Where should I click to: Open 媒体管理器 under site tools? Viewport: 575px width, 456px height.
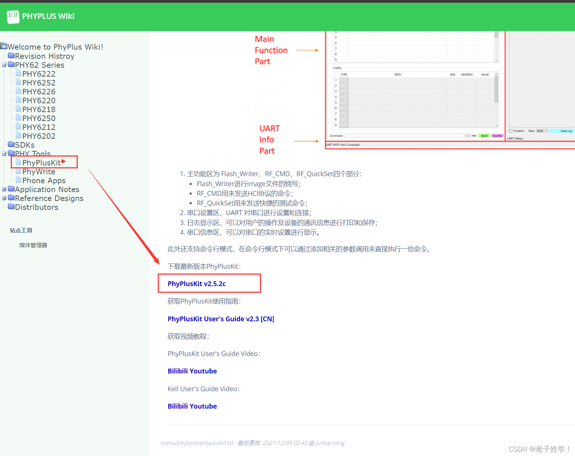click(x=33, y=245)
